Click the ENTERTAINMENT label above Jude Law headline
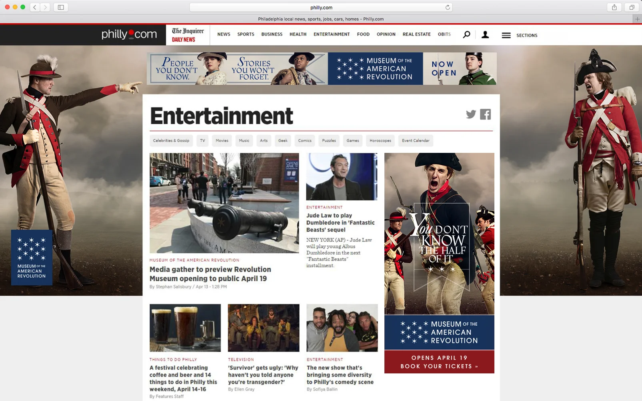Viewport: 642px width, 401px height. point(324,207)
